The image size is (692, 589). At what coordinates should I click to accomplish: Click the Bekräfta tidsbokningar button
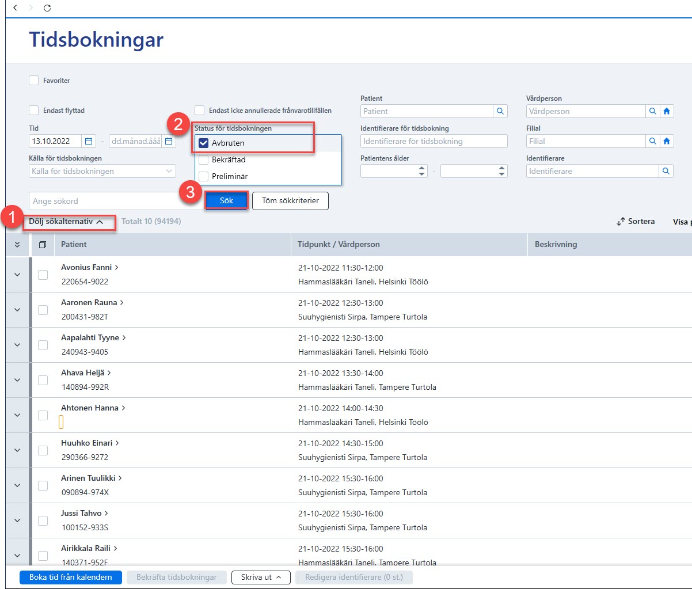pyautogui.click(x=177, y=577)
